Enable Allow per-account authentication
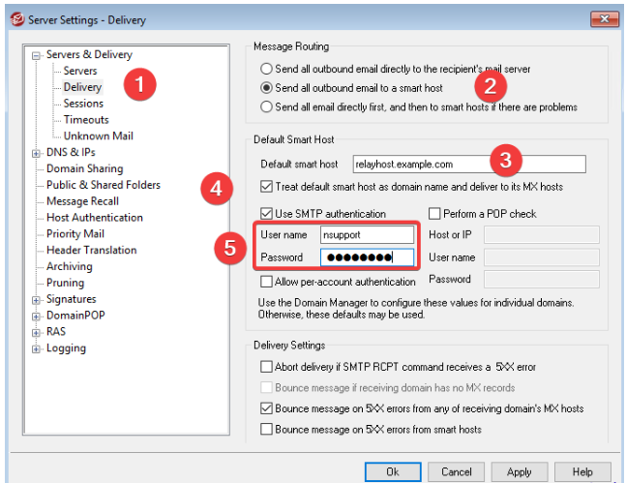626x483 pixels. tap(266, 282)
